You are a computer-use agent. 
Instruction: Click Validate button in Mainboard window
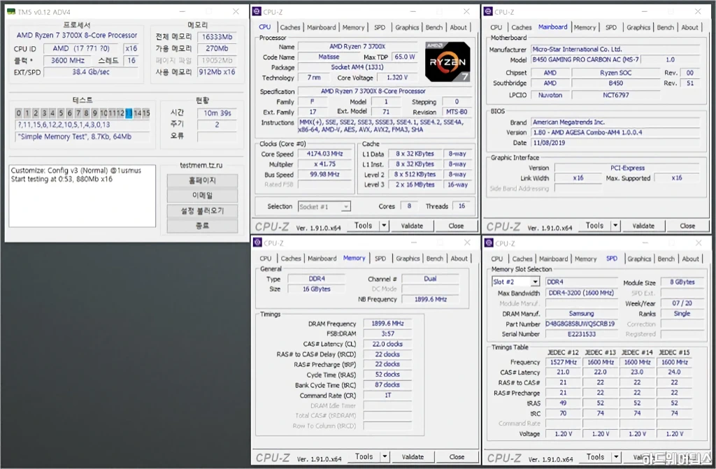point(643,226)
